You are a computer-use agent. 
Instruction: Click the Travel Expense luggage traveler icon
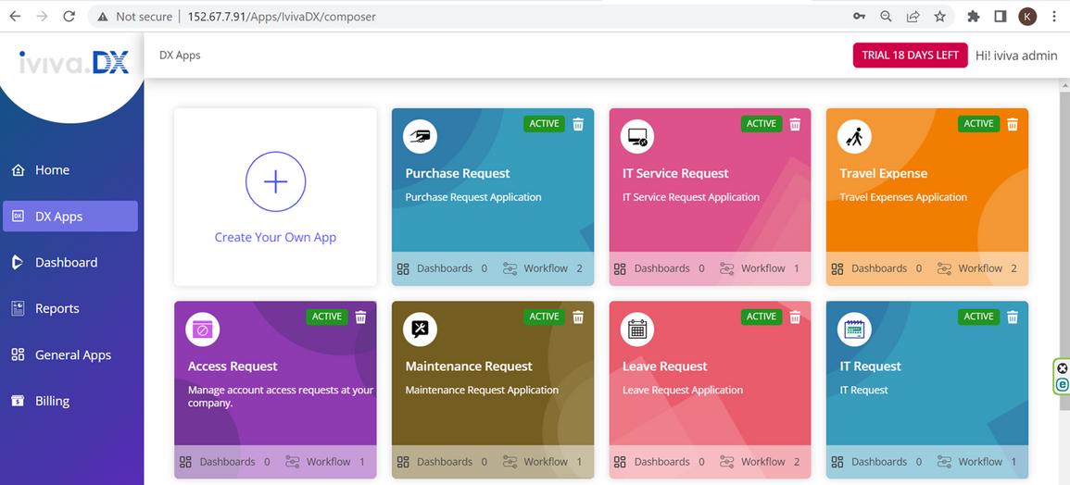click(854, 137)
